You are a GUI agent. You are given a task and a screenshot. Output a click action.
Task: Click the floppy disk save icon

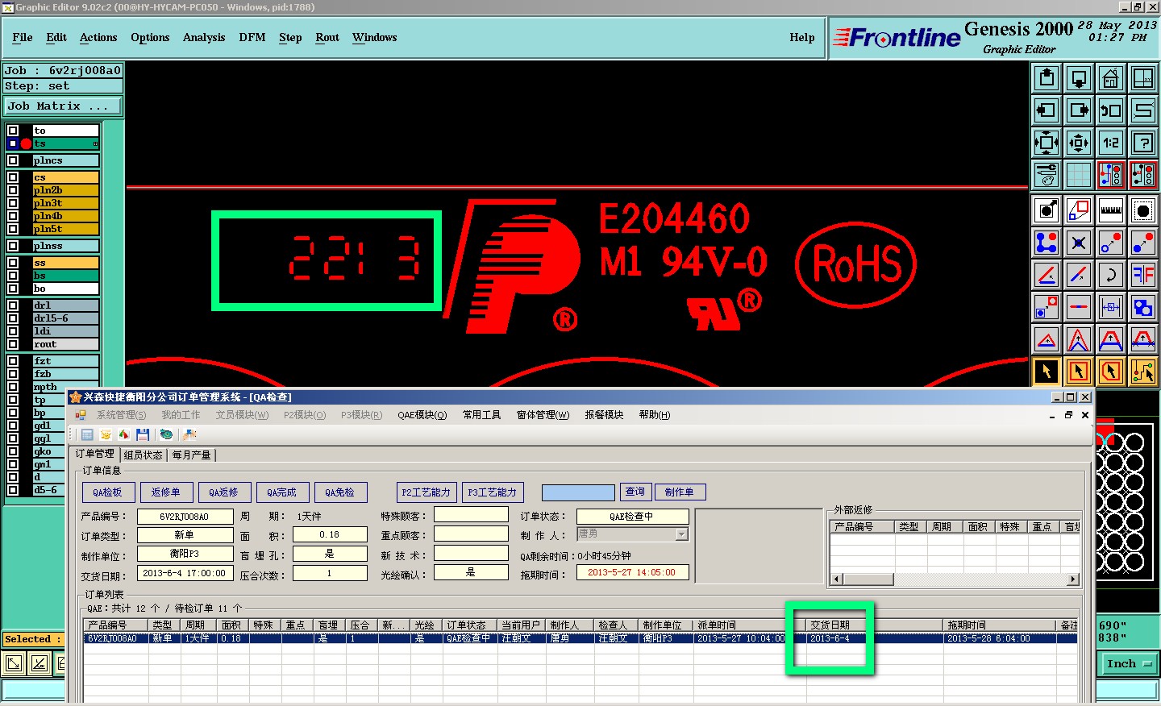click(x=143, y=434)
